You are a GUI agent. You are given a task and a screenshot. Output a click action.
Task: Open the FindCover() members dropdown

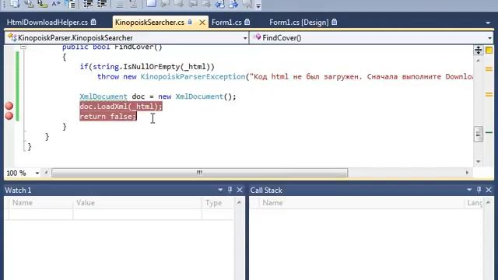pyautogui.click(x=489, y=38)
